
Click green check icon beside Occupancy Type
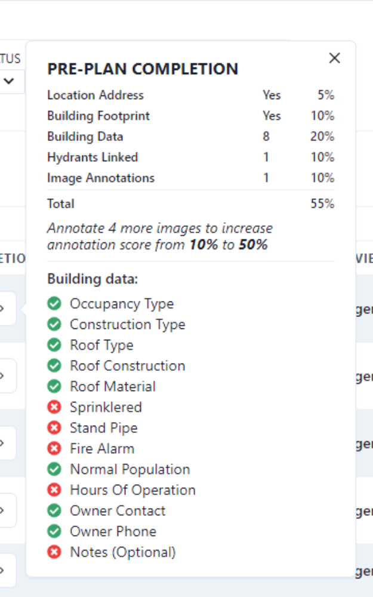54,303
